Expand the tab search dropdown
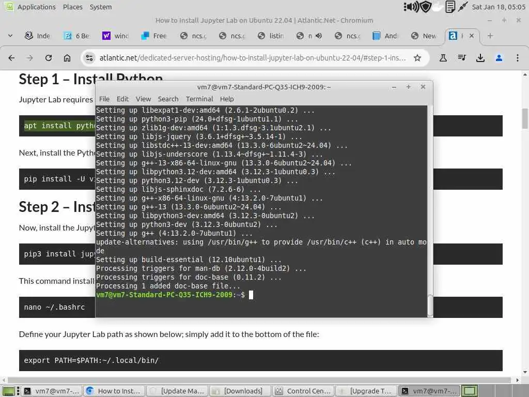 (10, 36)
